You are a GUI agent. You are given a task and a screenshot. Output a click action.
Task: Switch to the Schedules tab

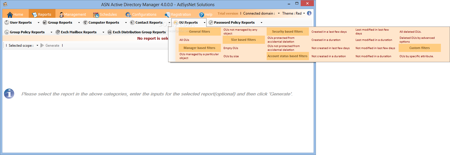(105, 14)
